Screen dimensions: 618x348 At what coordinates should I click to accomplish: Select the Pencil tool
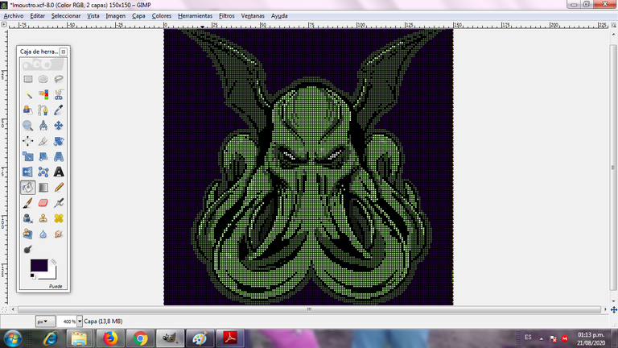[58, 188]
